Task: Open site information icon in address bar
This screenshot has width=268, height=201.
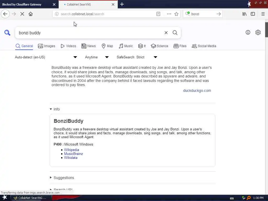Action: 57,14
